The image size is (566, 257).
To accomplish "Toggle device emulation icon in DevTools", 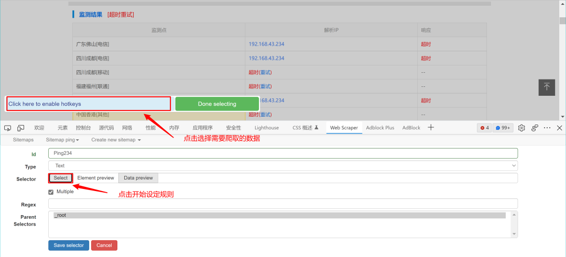I will point(21,128).
